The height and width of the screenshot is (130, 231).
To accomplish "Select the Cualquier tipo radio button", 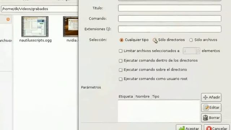I will (x=121, y=40).
